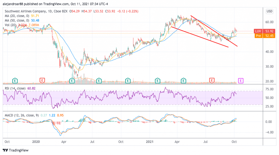Select the MA (20, close, 0) legend
The image size is (279, 155).
coord(17,16)
